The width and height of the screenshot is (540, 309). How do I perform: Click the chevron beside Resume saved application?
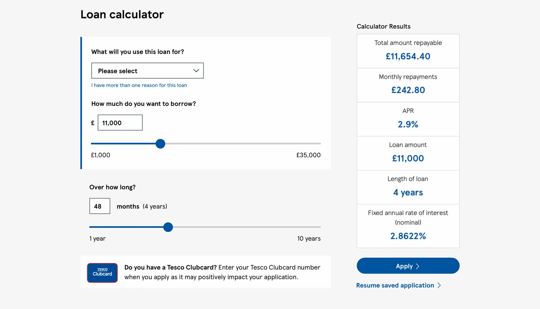pos(439,285)
